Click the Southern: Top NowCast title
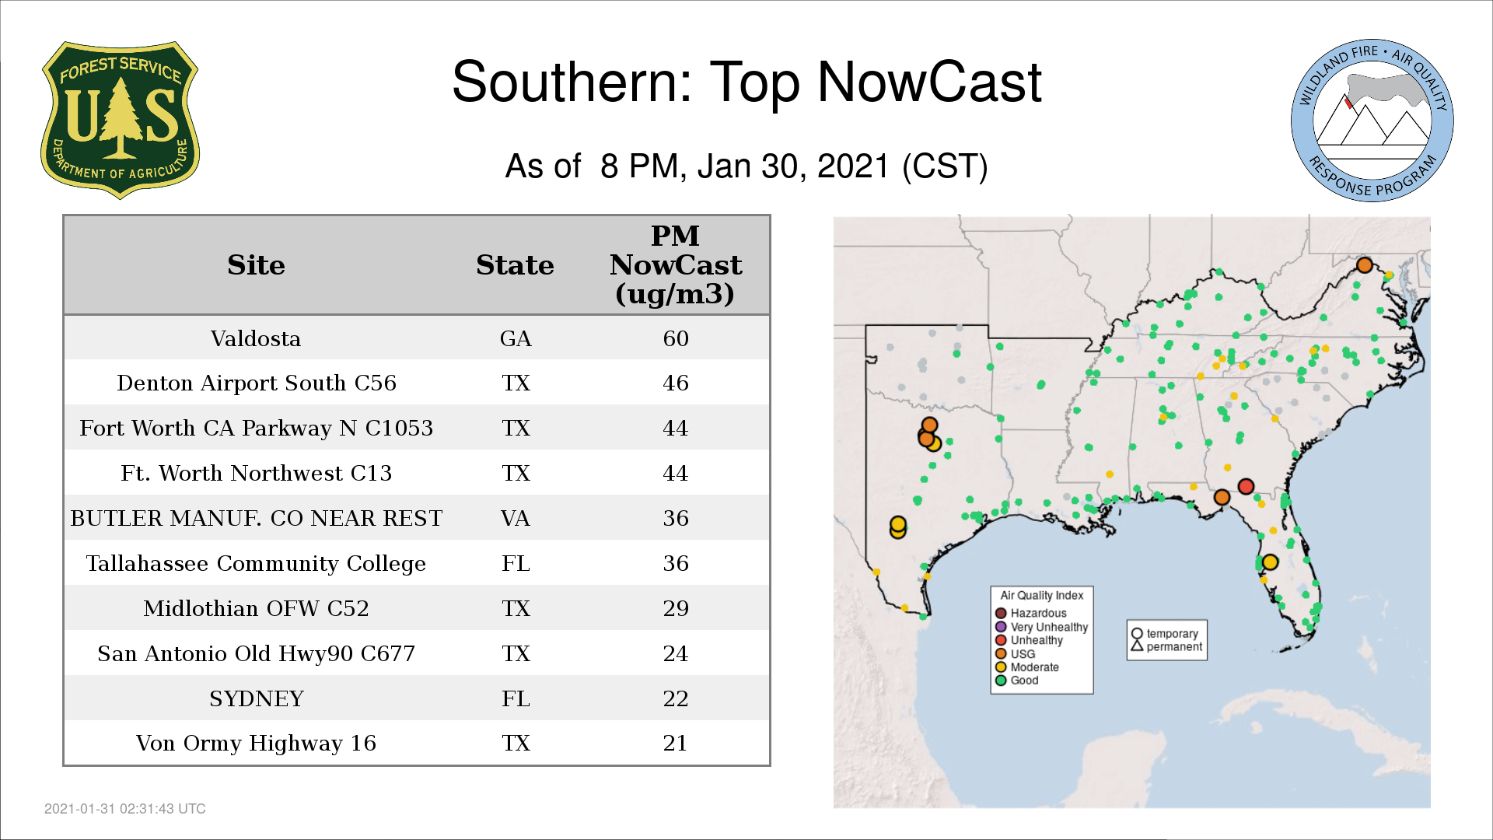The image size is (1493, 840). point(746,82)
